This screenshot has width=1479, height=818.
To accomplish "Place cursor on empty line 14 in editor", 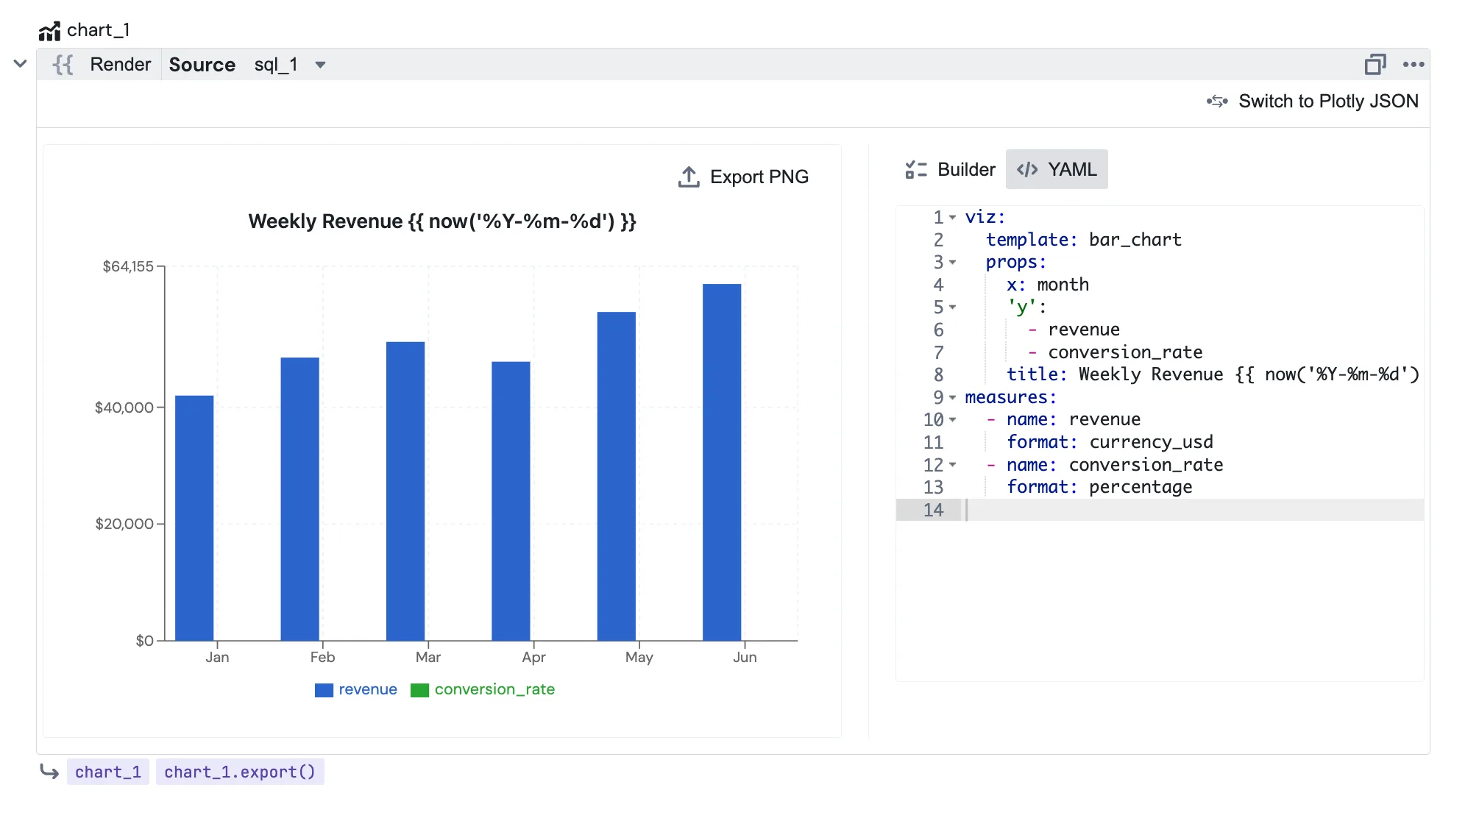I will (x=1192, y=510).
